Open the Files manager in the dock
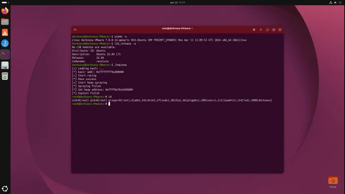The height and width of the screenshot is (194, 345). [x=5, y=21]
